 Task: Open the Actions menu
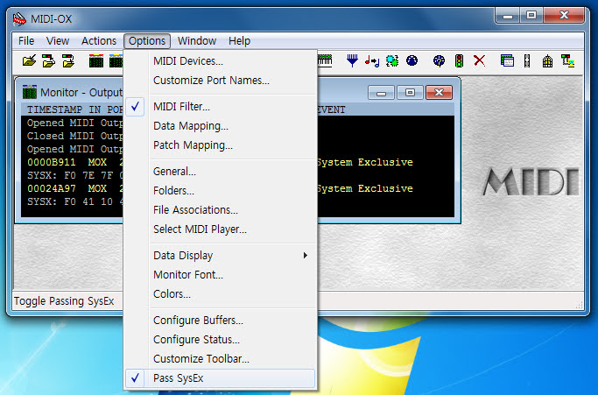(99, 41)
